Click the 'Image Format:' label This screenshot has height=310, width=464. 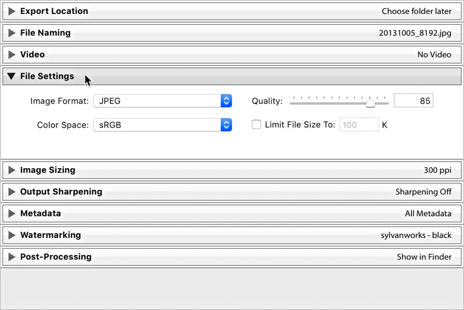pos(59,101)
